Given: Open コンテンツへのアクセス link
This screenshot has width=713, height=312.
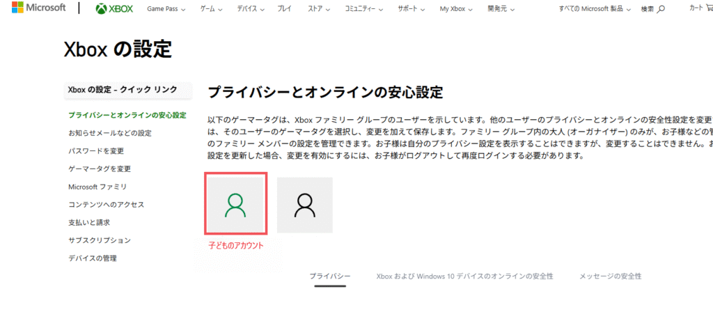Looking at the screenshot, I should pos(106,205).
